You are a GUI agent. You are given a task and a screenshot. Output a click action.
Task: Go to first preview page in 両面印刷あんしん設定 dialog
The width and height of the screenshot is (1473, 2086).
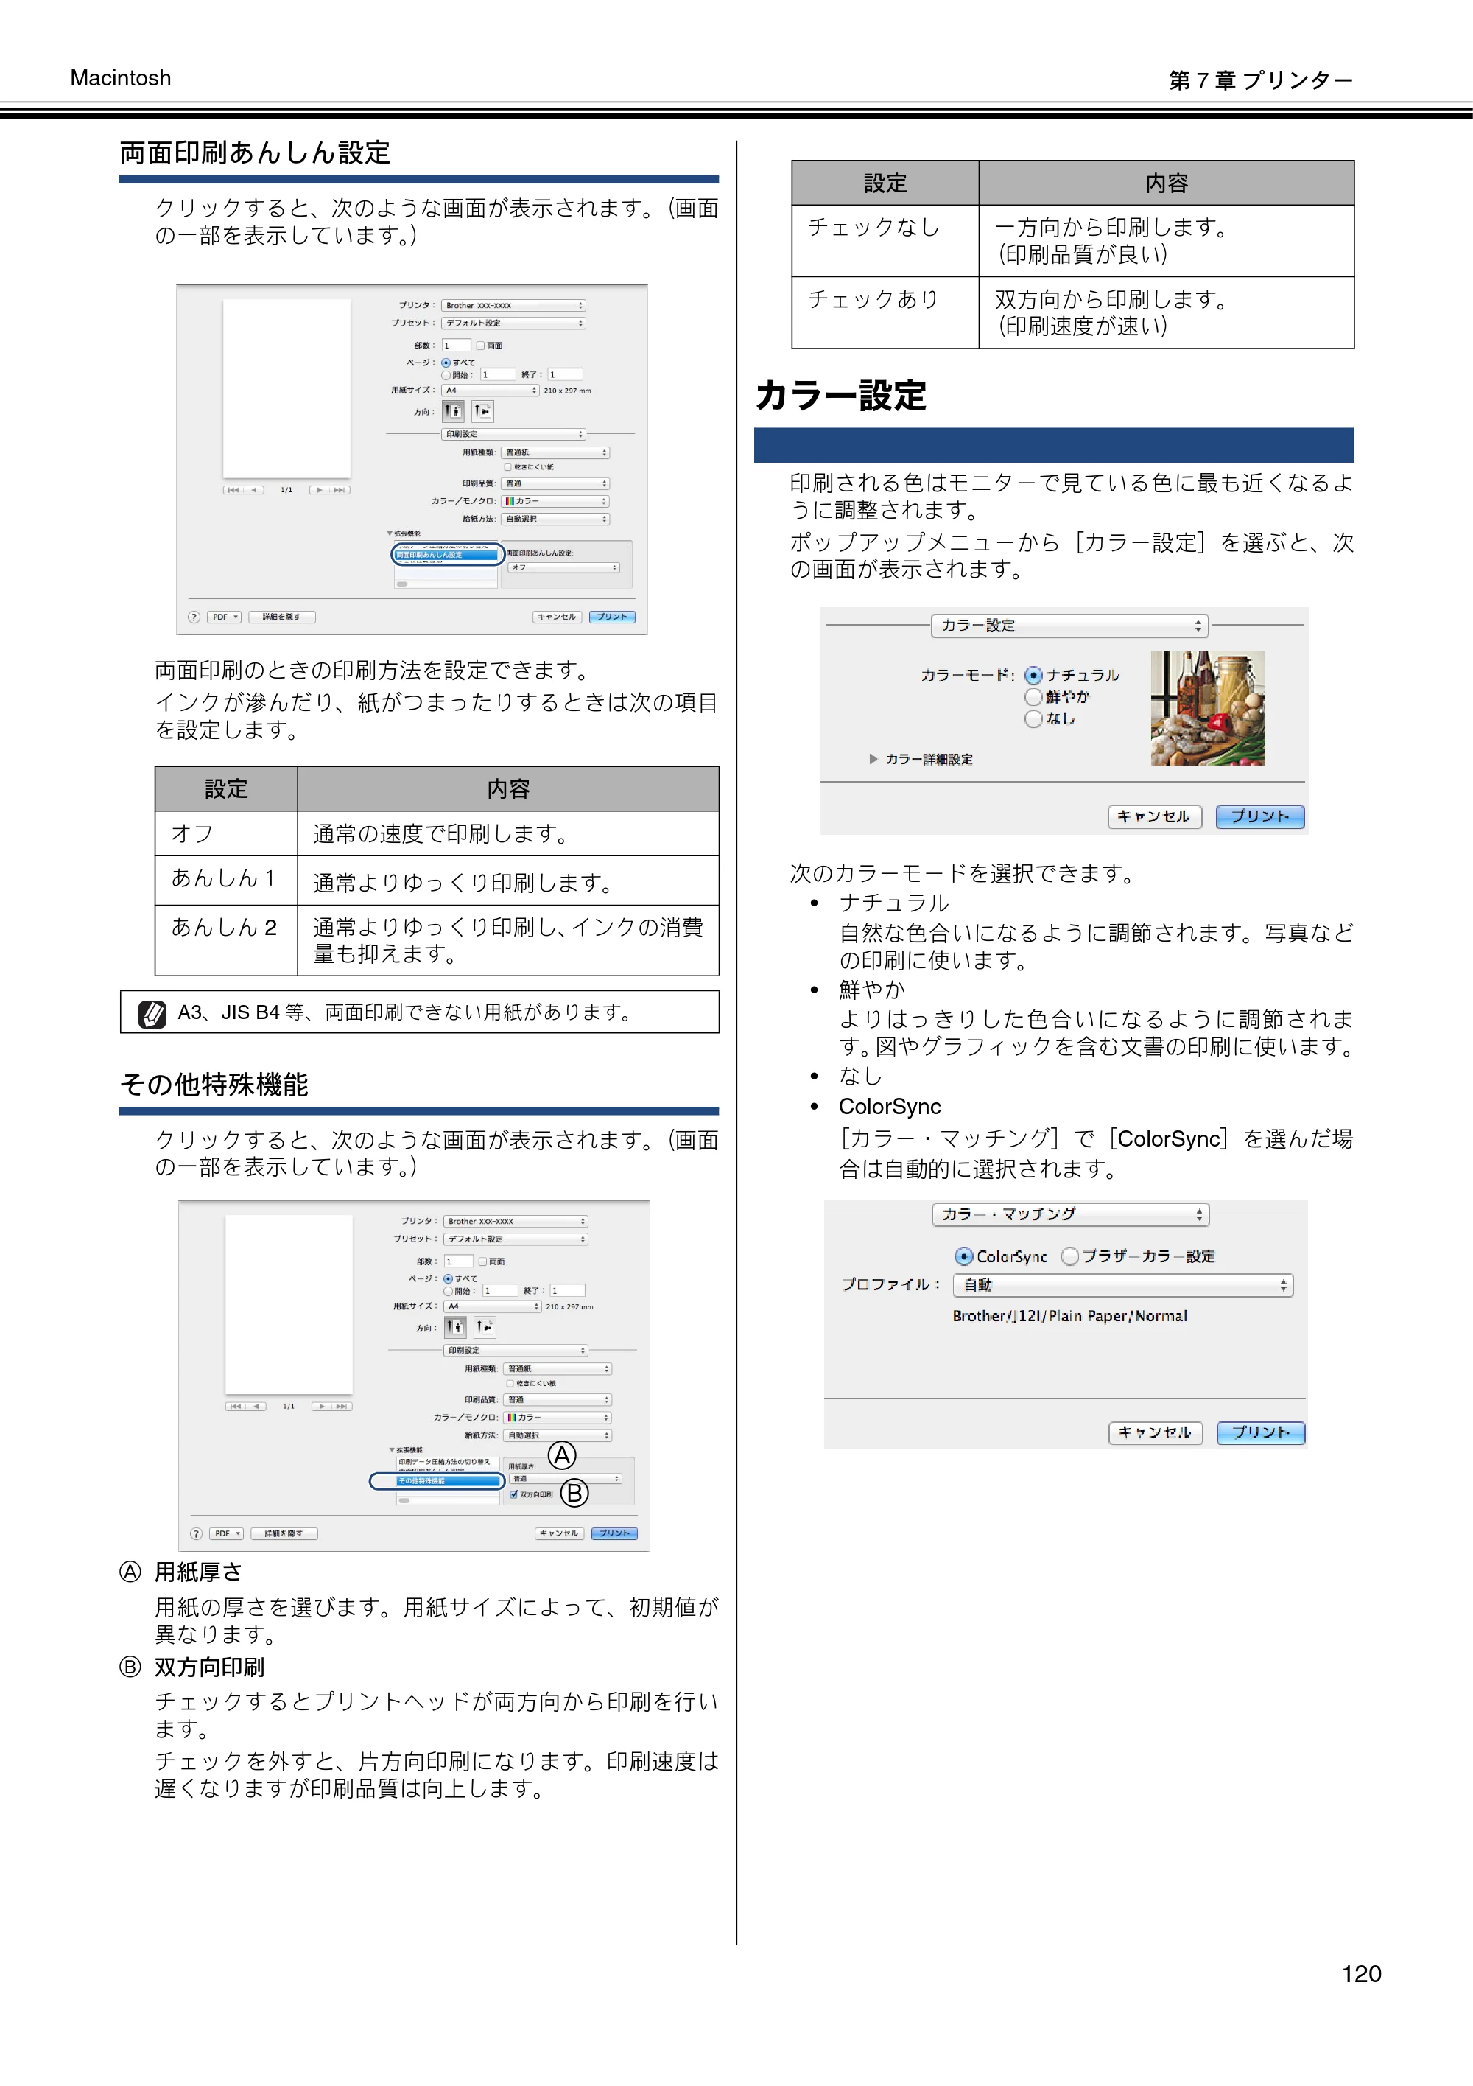point(233,490)
